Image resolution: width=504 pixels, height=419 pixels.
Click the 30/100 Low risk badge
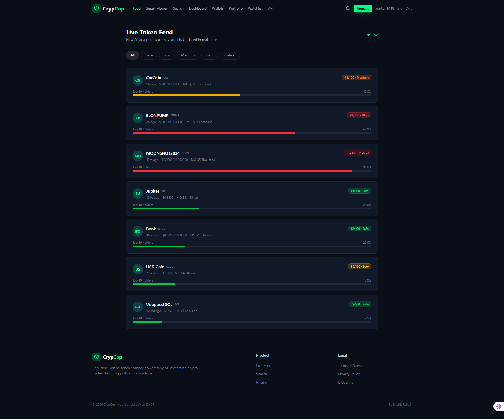tap(360, 266)
